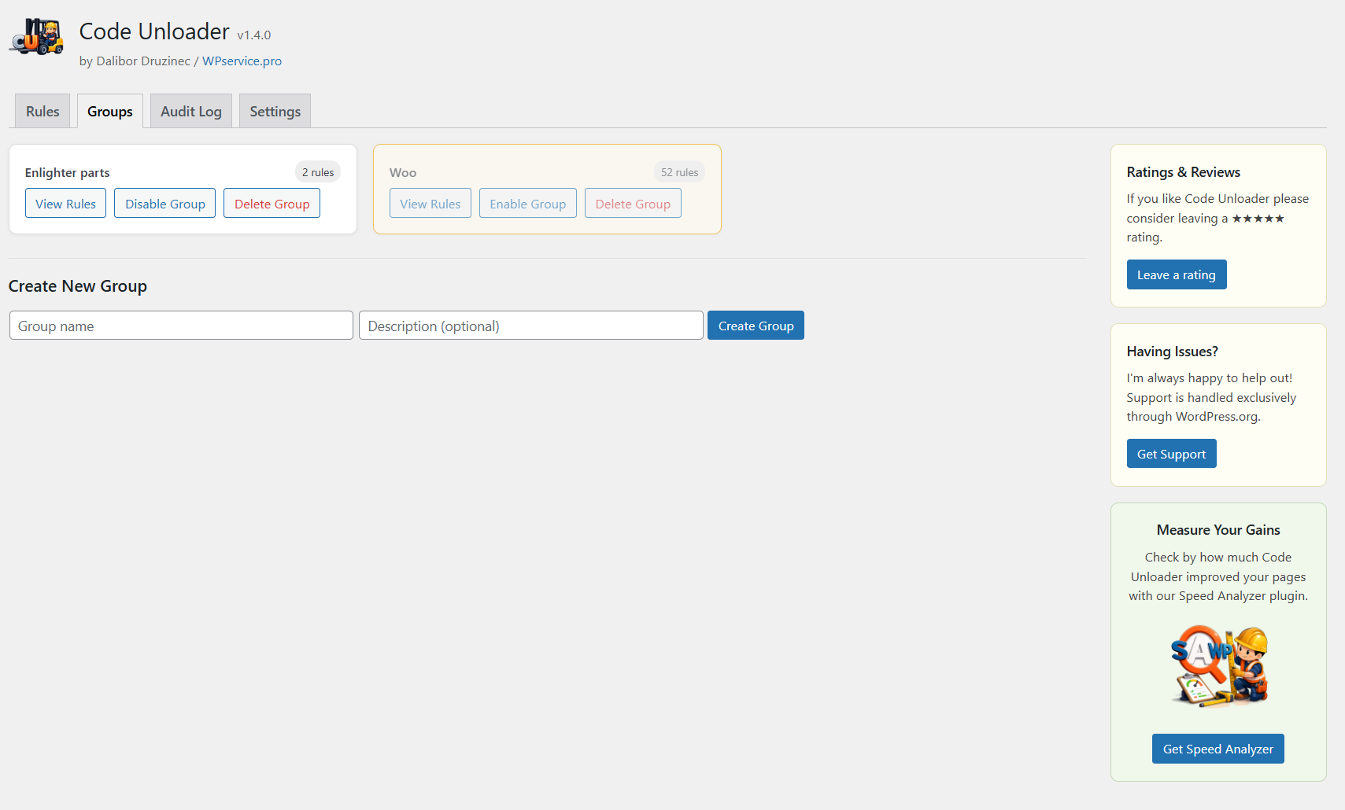Viewport: 1345px width, 810px height.
Task: Enable the Woo group
Action: 527,203
